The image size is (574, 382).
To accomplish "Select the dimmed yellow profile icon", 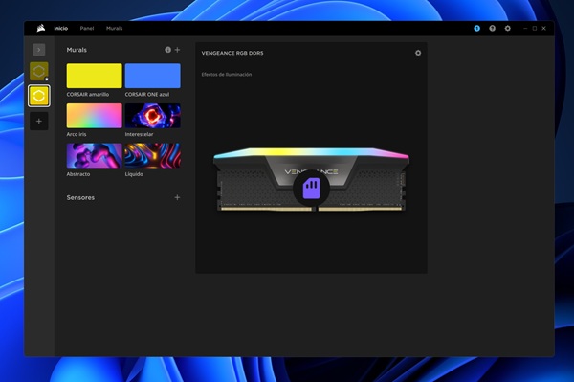I will (x=39, y=71).
